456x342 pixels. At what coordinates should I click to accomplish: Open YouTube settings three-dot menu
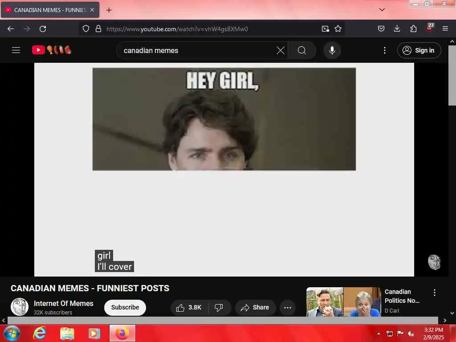click(384, 50)
